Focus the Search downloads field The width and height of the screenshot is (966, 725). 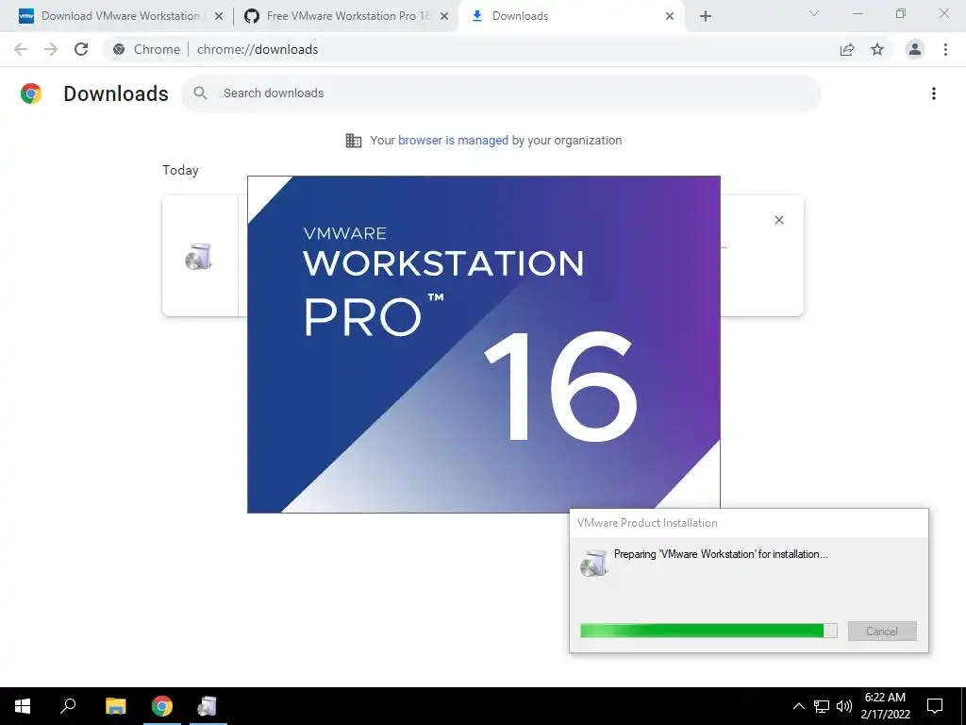tap(501, 93)
